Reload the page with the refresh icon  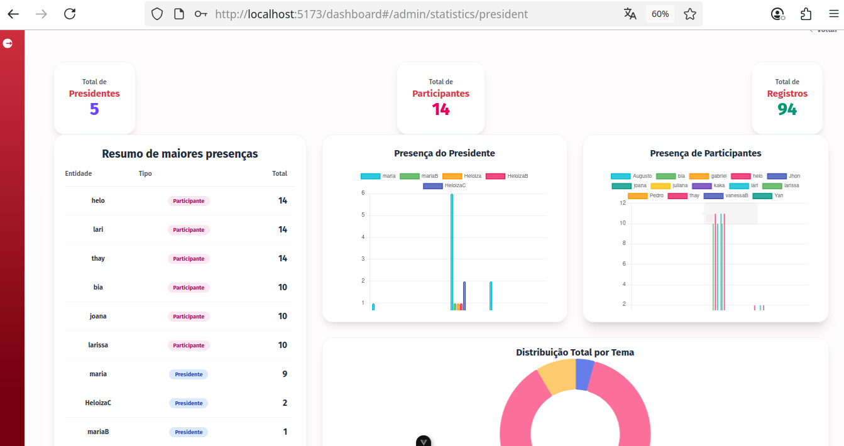click(x=70, y=14)
